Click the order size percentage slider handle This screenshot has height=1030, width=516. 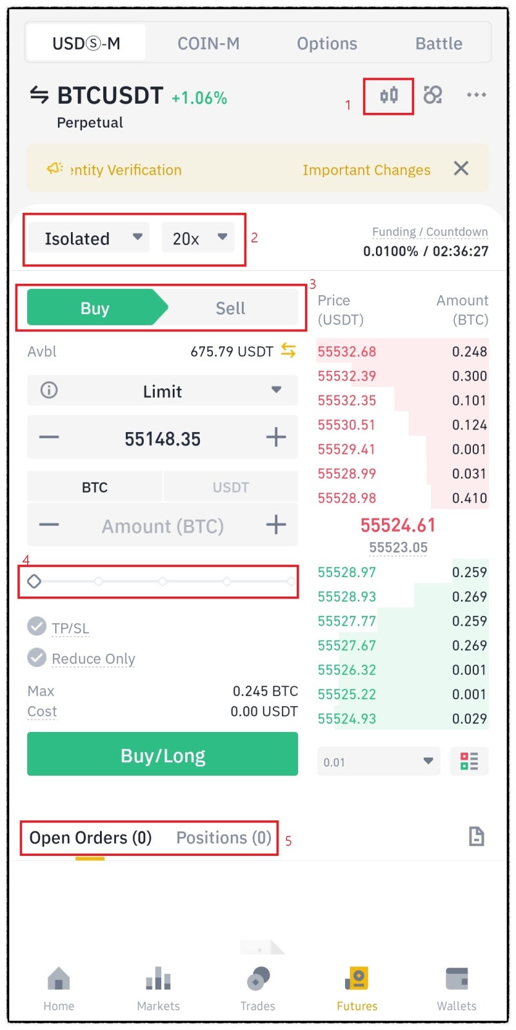34,581
